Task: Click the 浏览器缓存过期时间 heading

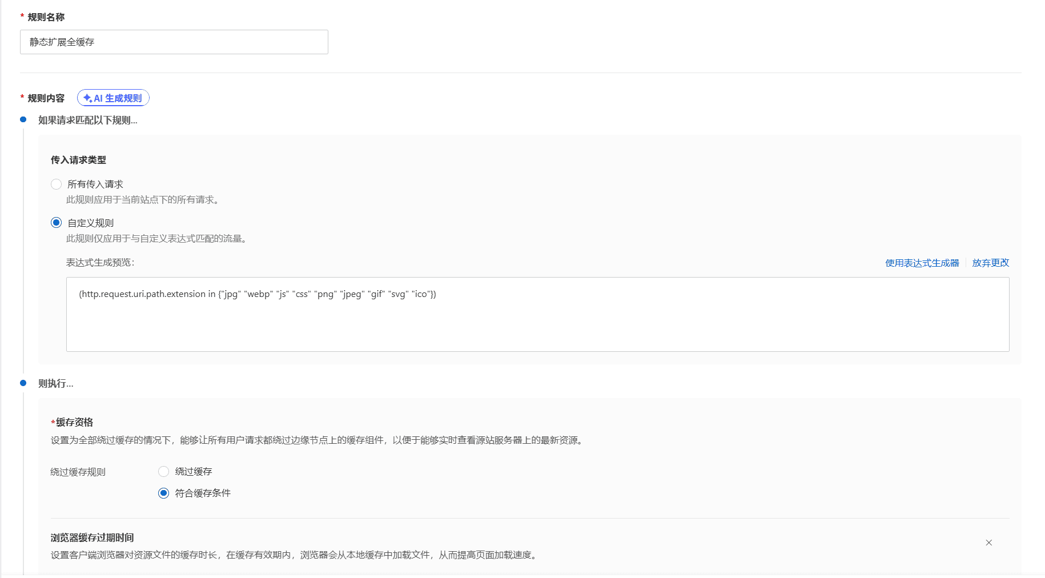Action: tap(92, 537)
